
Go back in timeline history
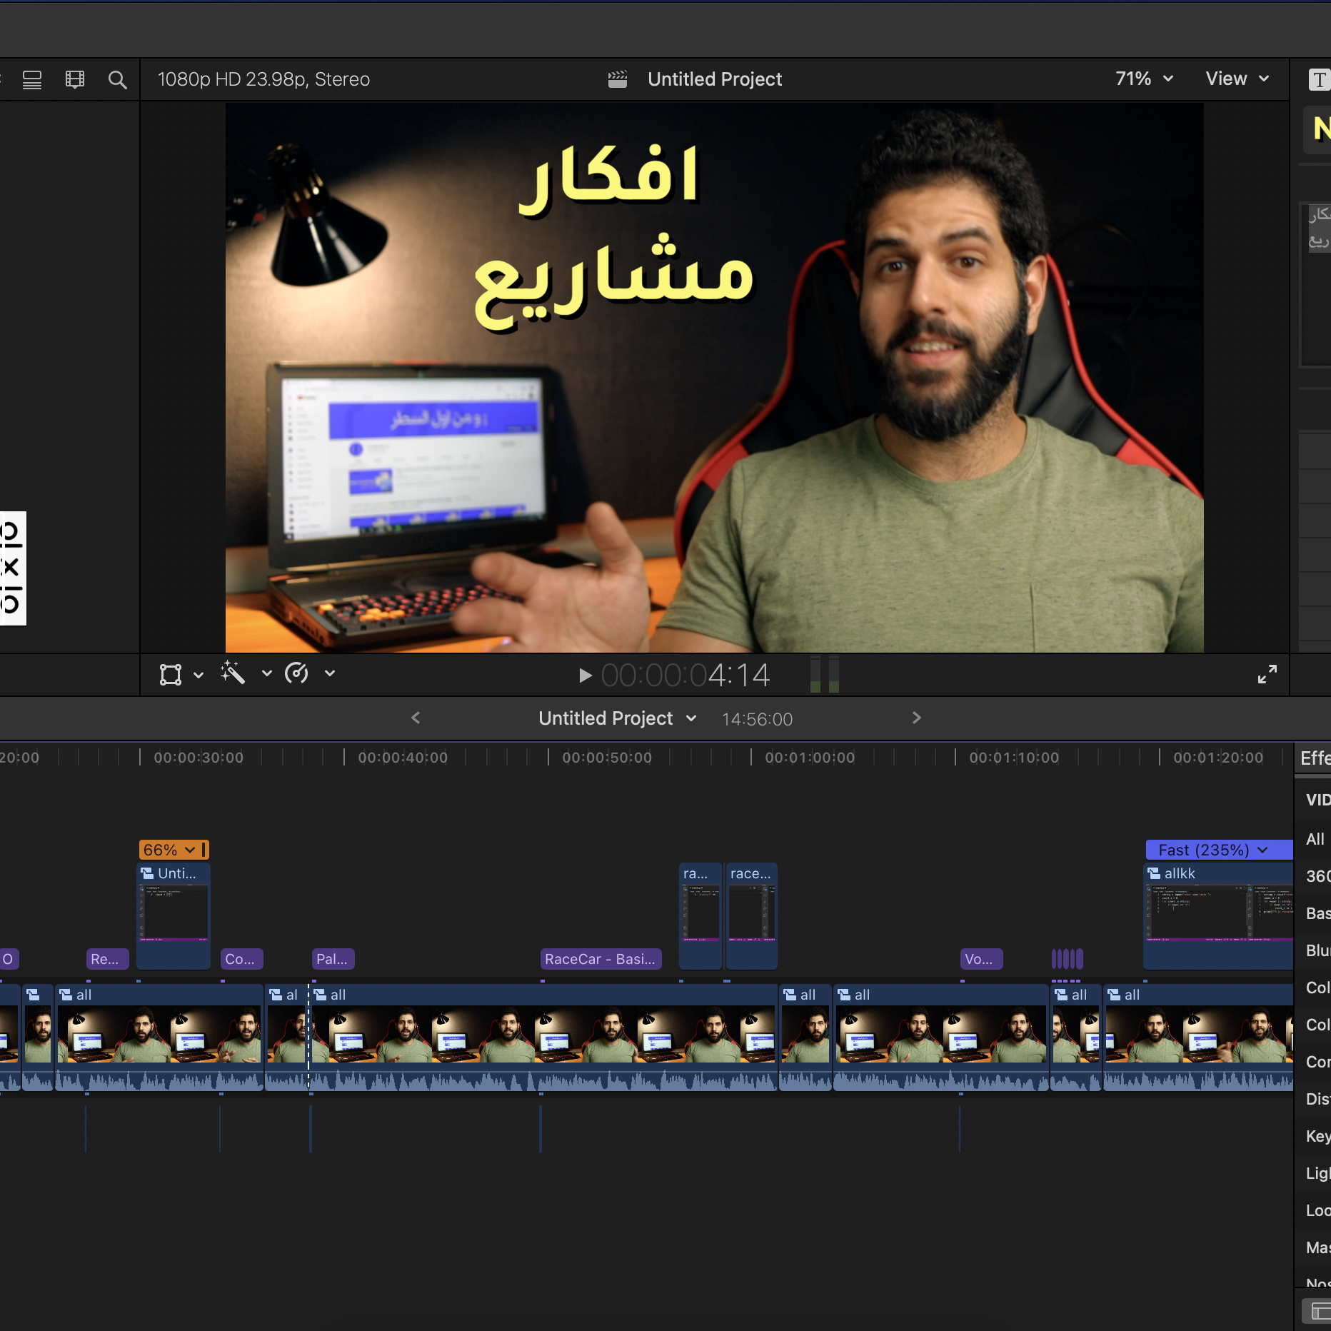pyautogui.click(x=416, y=718)
